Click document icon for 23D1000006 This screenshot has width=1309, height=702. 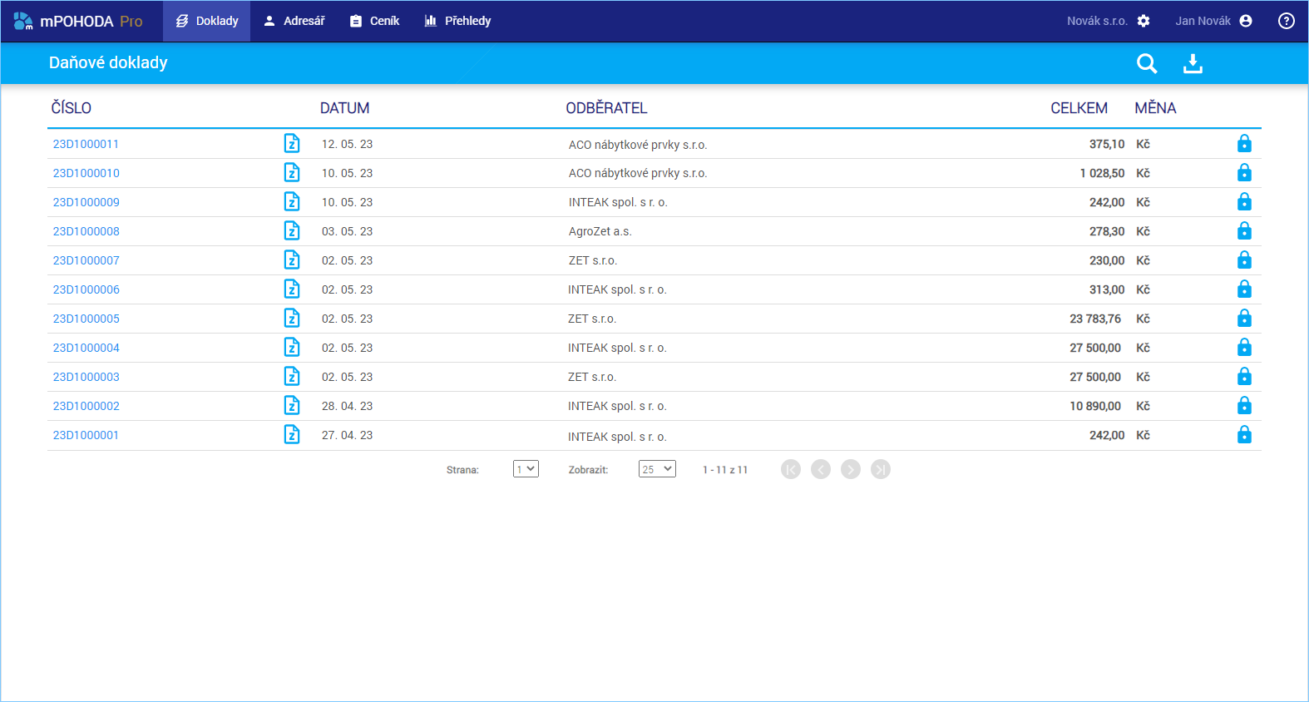[292, 289]
